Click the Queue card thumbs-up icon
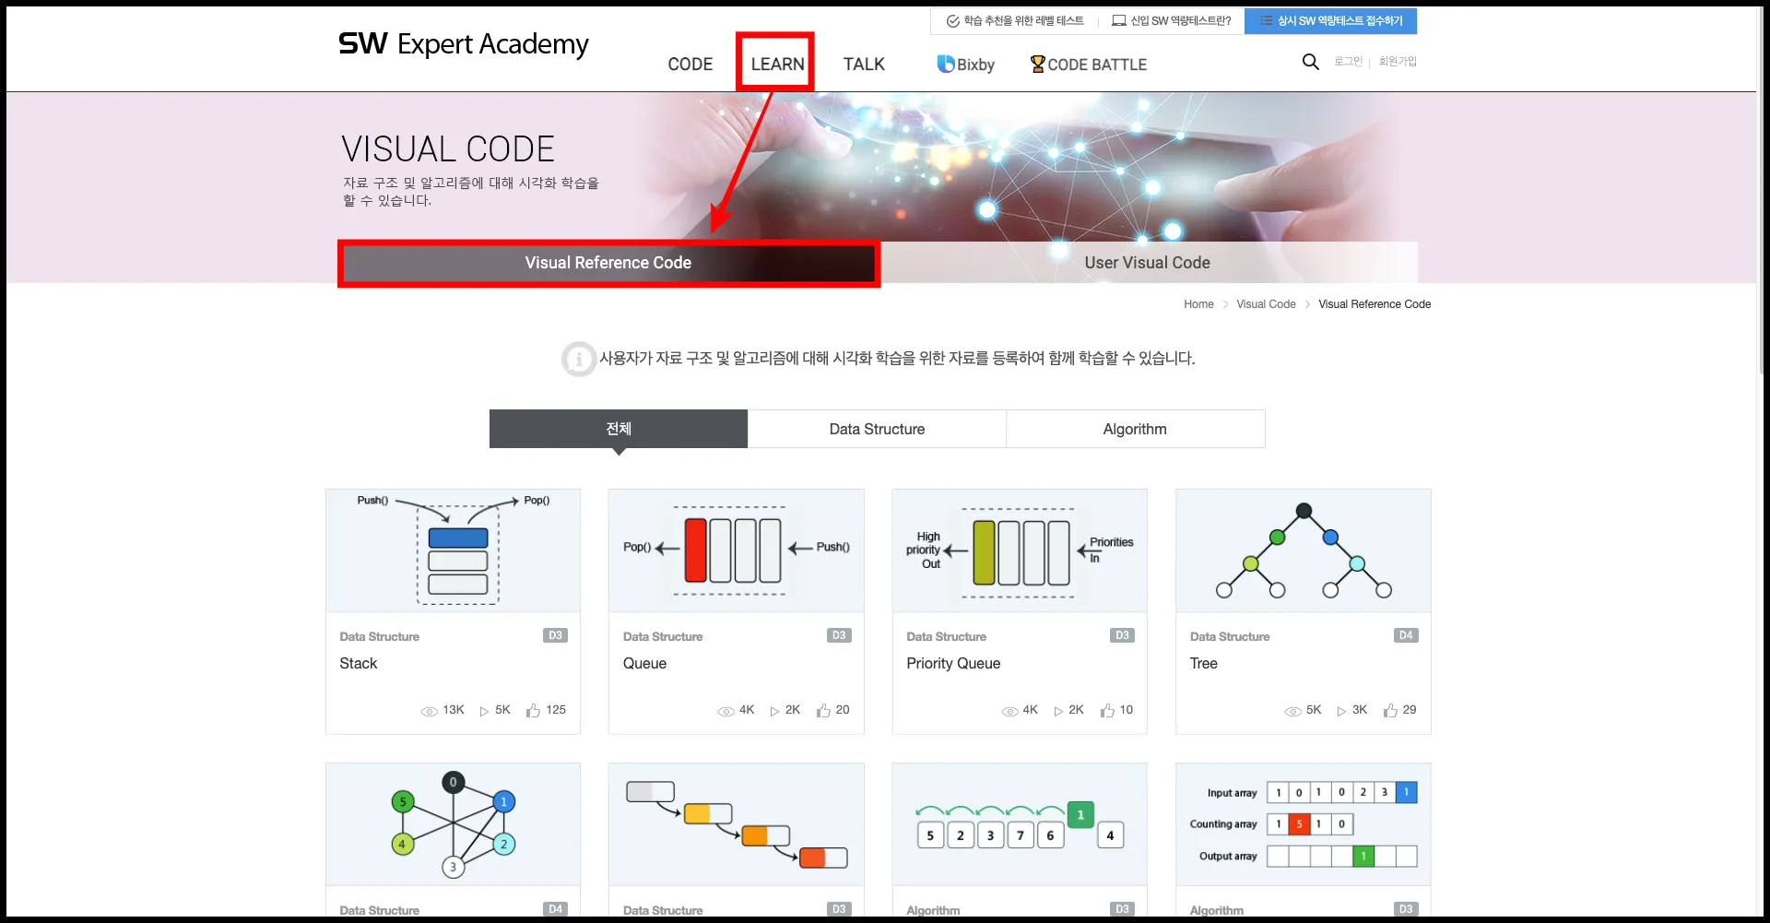1770x923 pixels. [x=823, y=710]
